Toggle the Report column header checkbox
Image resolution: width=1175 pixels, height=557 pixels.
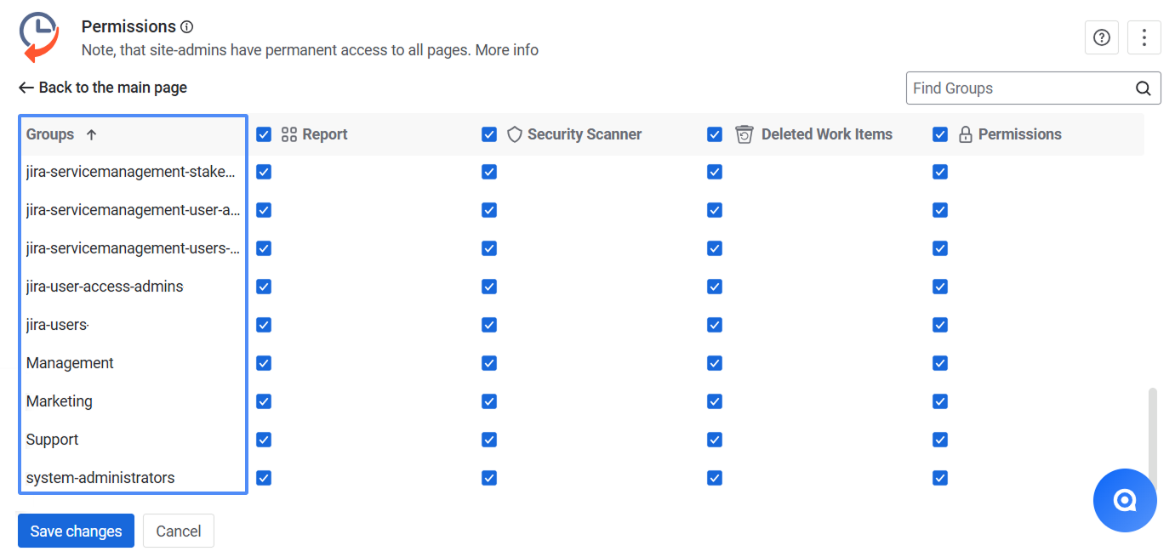[x=264, y=134]
